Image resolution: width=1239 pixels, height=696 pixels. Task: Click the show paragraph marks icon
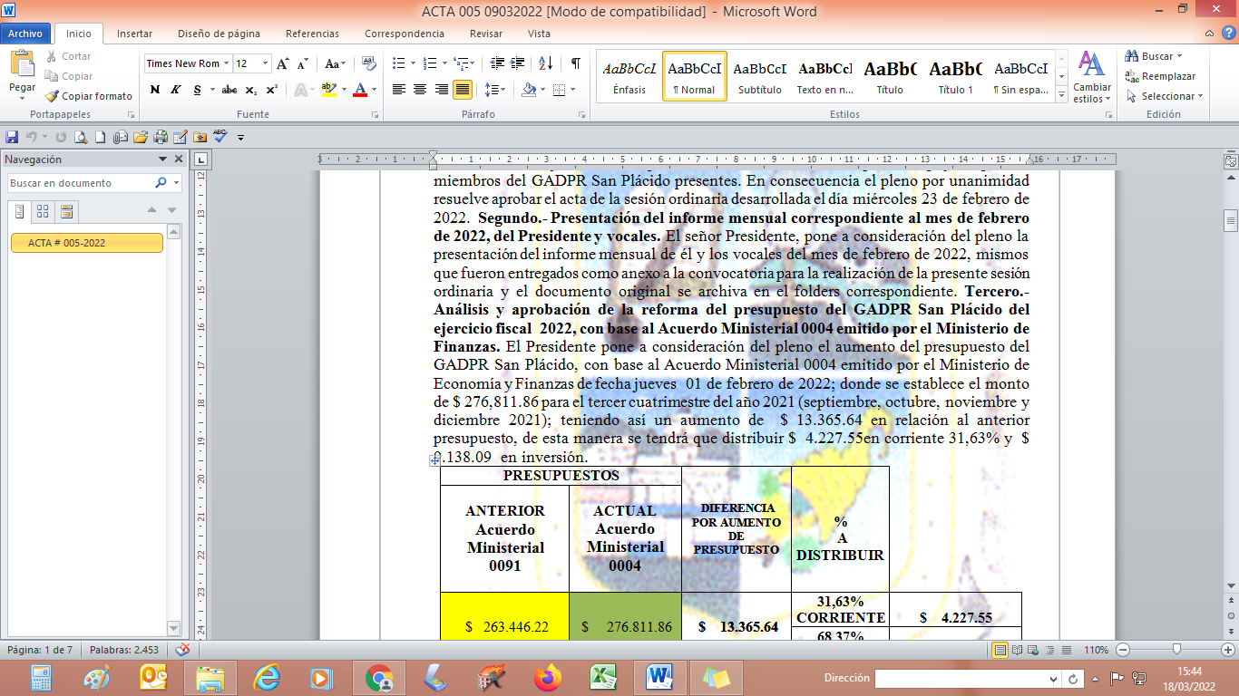[575, 63]
